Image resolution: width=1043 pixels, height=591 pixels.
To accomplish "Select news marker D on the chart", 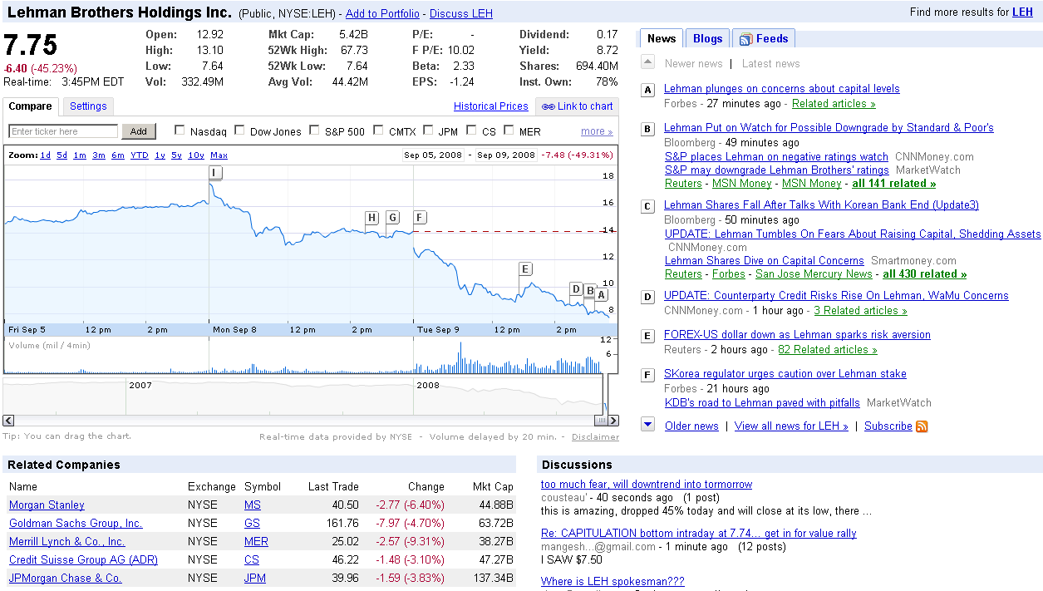I will 575,289.
